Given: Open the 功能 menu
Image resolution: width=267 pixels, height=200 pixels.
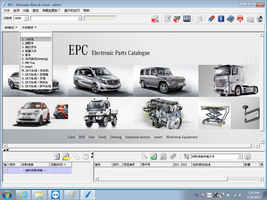Looking at the screenshot, I should point(26,10).
